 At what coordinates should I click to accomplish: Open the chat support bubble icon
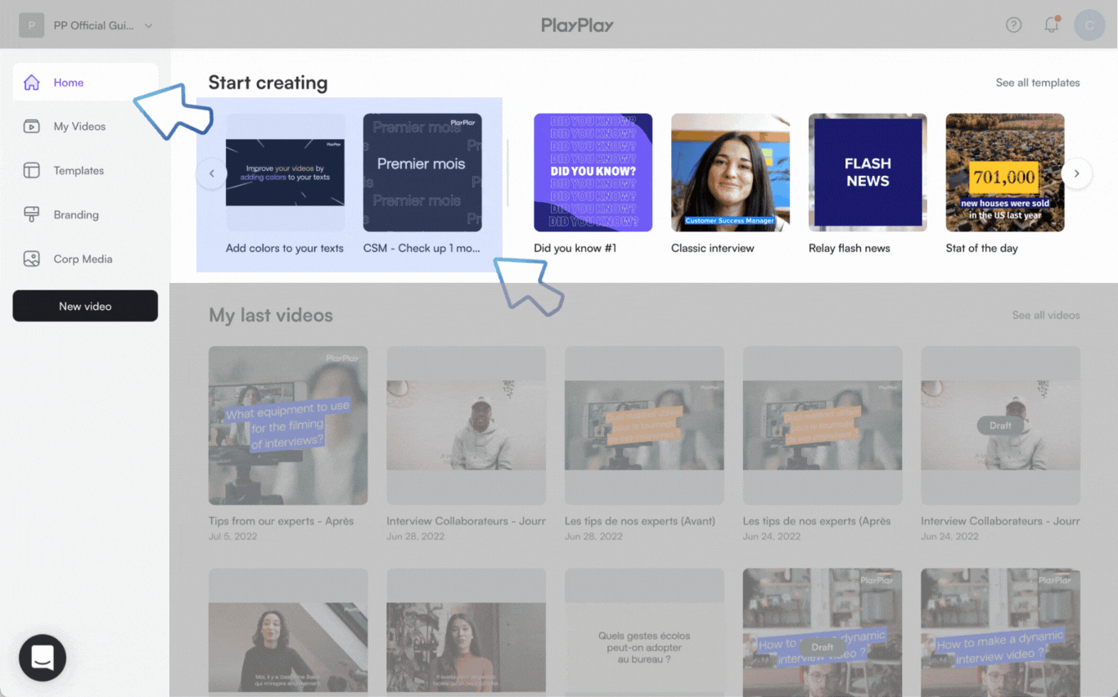pos(43,658)
